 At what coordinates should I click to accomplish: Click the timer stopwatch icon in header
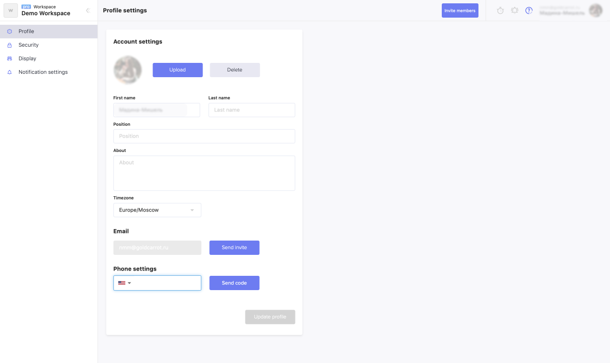tap(500, 10)
